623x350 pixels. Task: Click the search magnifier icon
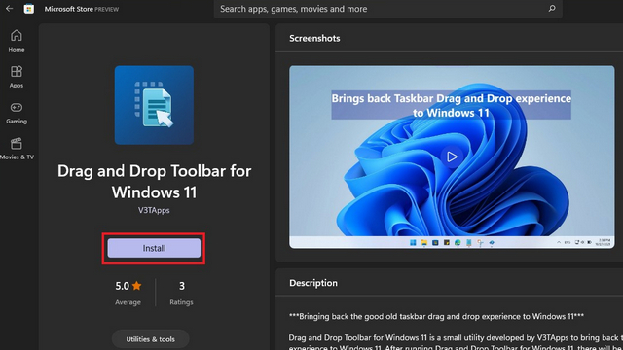coord(552,9)
